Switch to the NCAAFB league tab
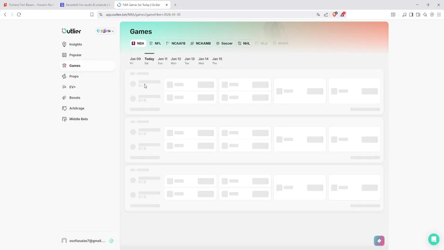The height and width of the screenshot is (250, 444). tap(176, 43)
